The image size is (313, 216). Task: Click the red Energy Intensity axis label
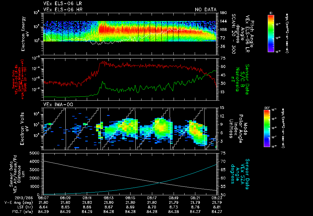pyautogui.click(x=18, y=79)
